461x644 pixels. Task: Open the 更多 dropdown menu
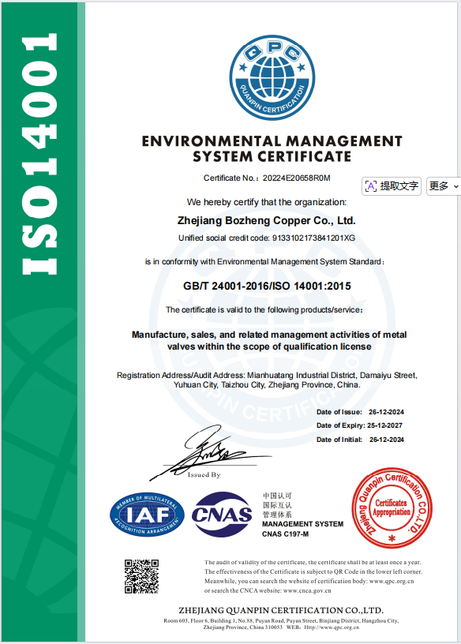(444, 186)
